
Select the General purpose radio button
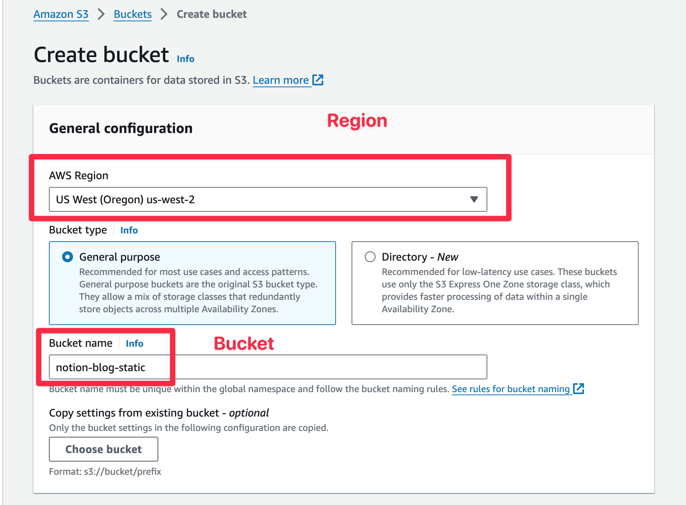[x=68, y=257]
